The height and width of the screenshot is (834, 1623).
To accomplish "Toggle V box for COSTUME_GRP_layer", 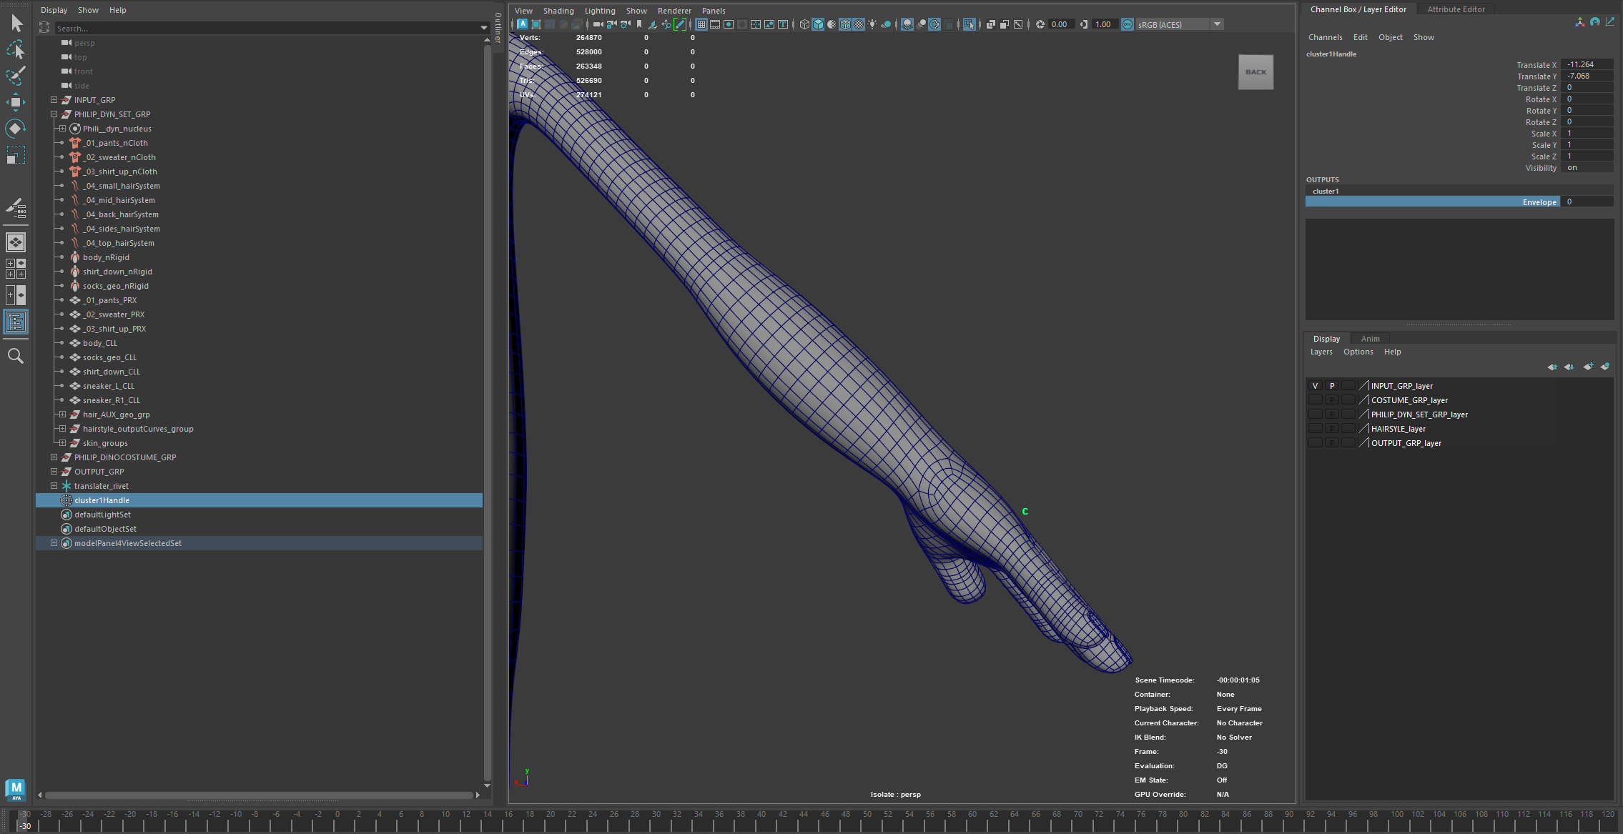I will point(1315,400).
